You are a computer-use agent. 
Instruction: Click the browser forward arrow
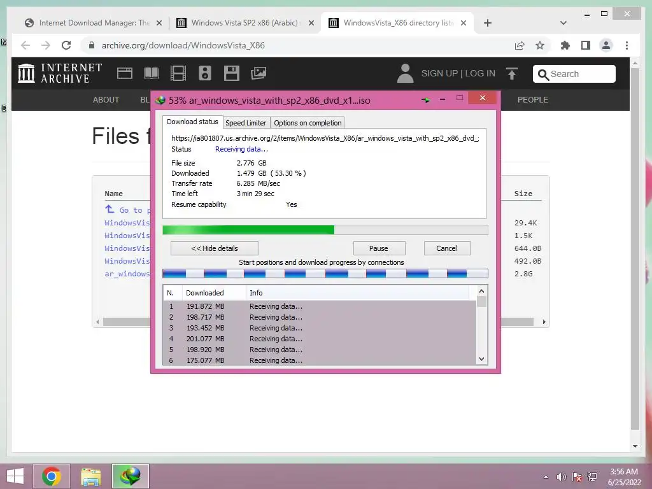click(46, 45)
